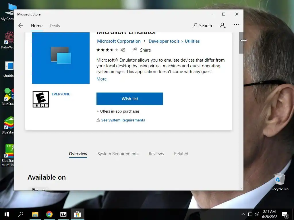294x220 pixels.
Task: Click the sign-in account icon
Action: tap(223, 25)
